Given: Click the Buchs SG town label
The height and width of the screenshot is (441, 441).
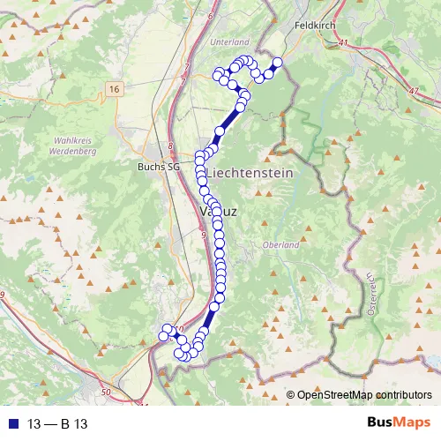Looking at the screenshot, I should [x=159, y=167].
